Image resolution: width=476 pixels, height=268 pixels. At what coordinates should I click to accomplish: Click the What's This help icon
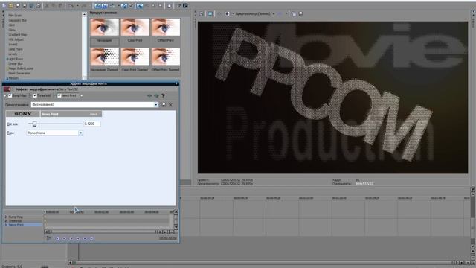[x=178, y=6]
